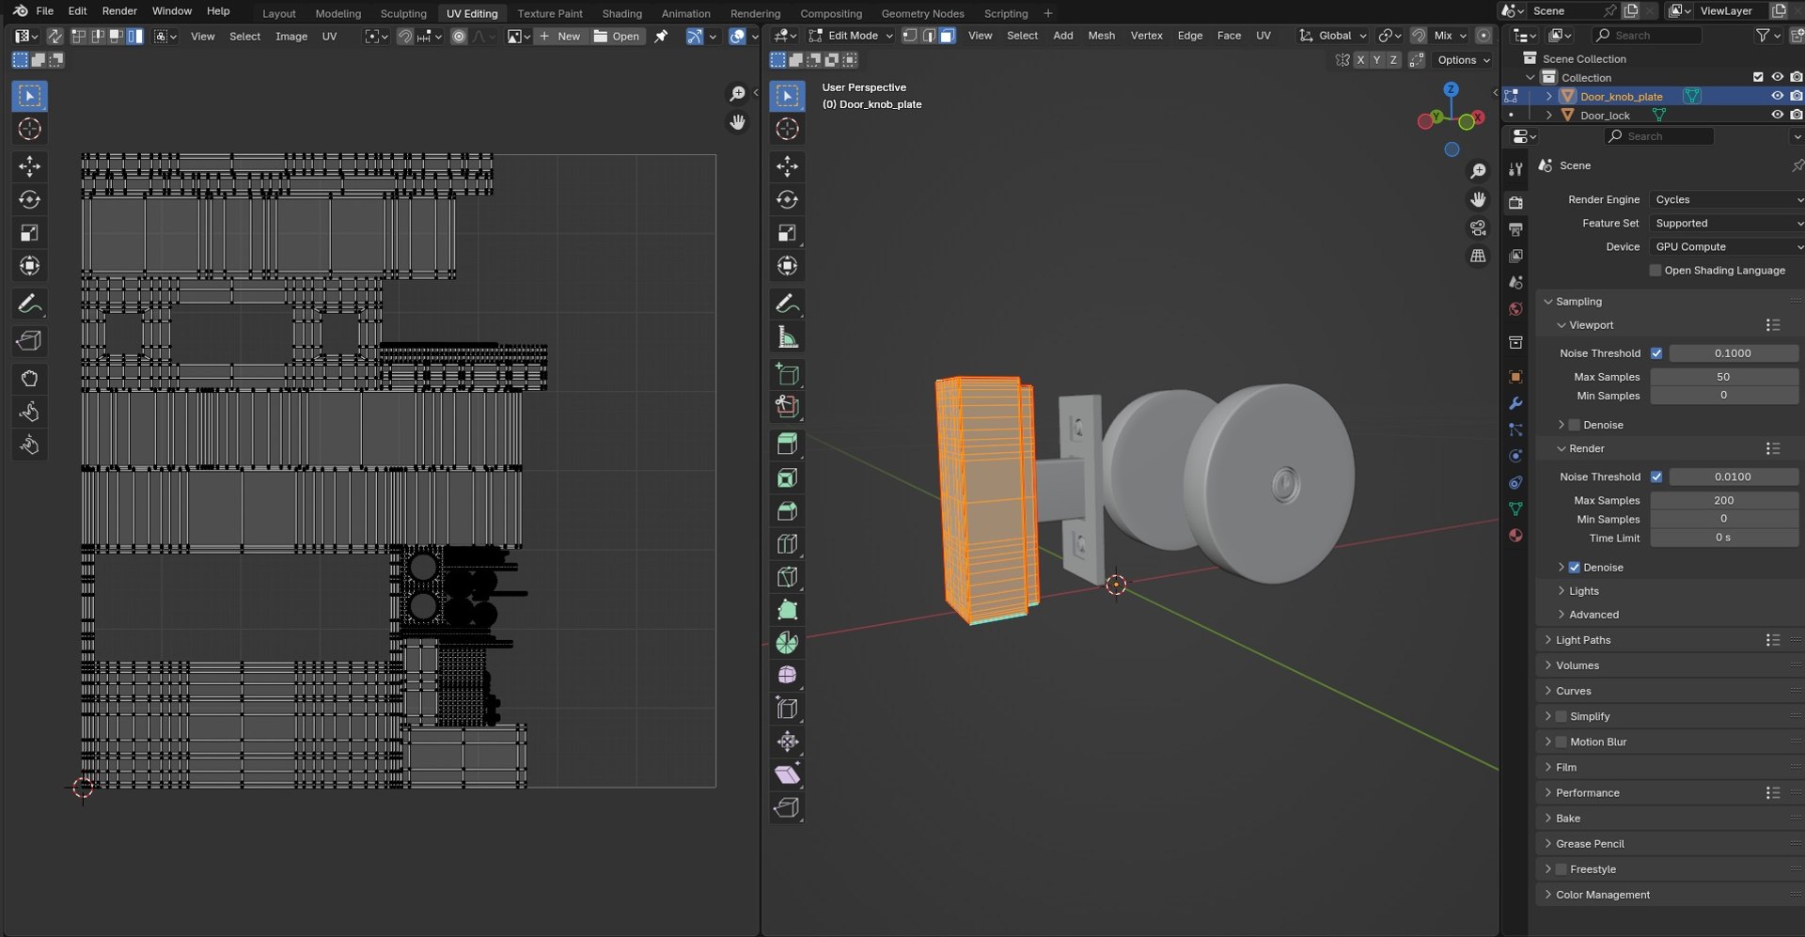Select the Grab tool in UV editor
This screenshot has height=937, width=1805.
(x=29, y=379)
